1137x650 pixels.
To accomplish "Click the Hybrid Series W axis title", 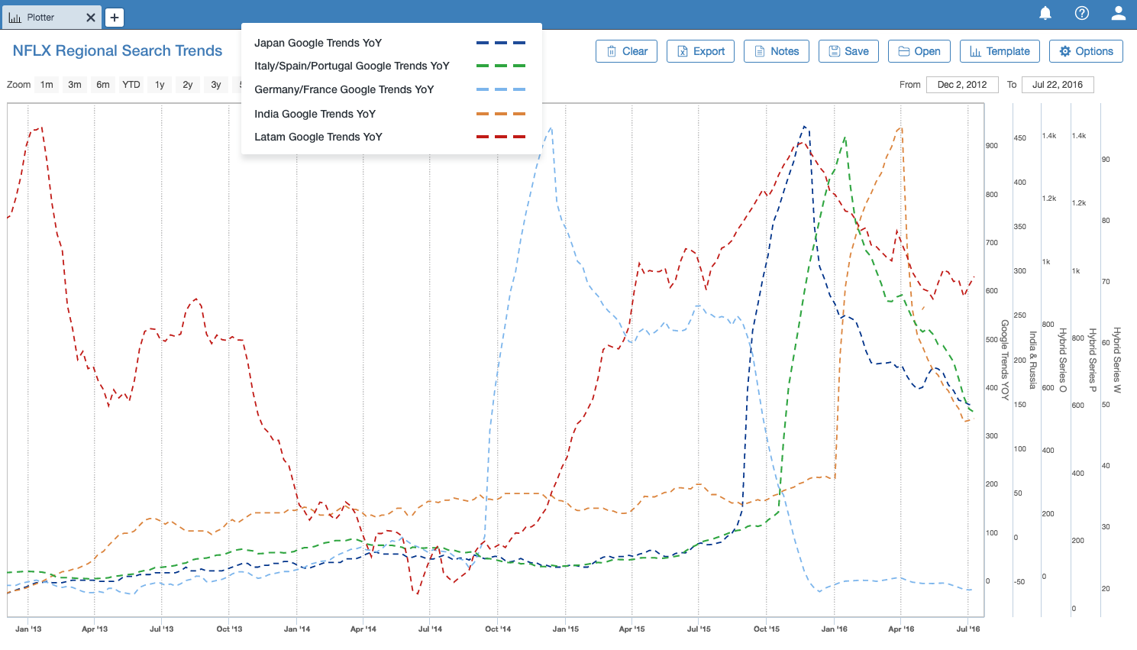I will 1117,360.
